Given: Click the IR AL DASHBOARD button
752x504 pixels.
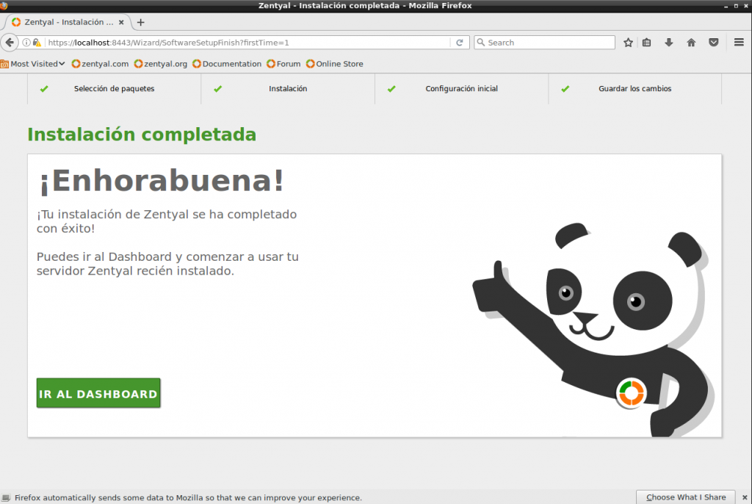Looking at the screenshot, I should click(x=98, y=393).
